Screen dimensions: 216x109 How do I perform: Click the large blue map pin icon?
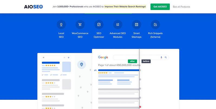click(81, 65)
